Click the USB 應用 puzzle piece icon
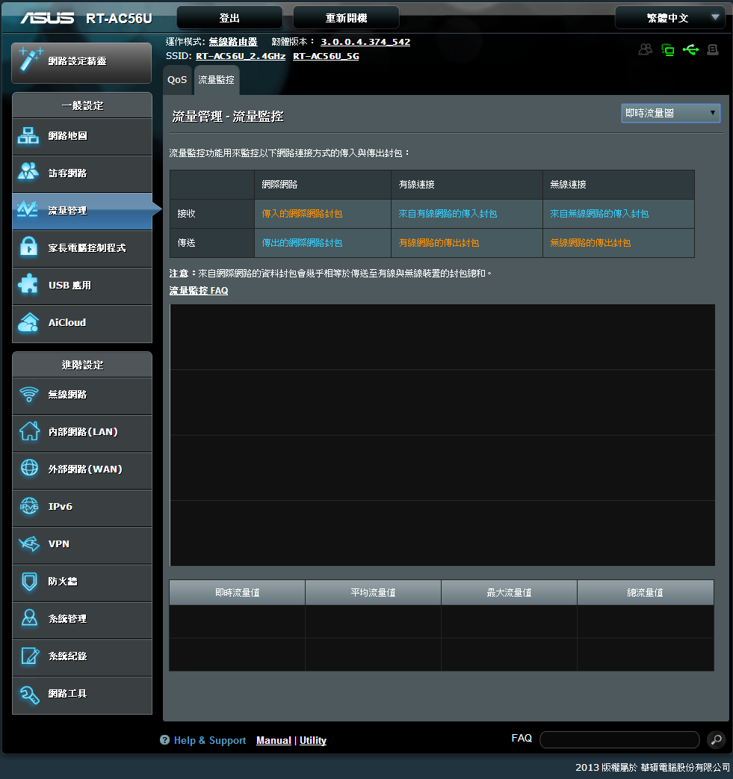 [28, 284]
